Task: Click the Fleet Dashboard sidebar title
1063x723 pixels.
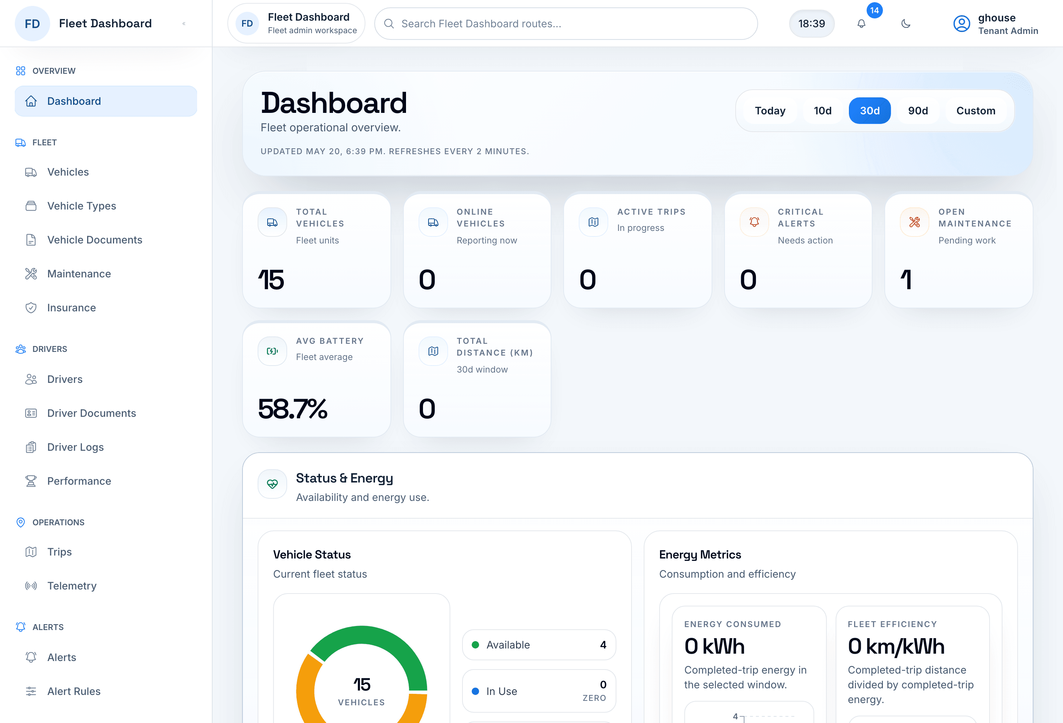Action: click(105, 23)
